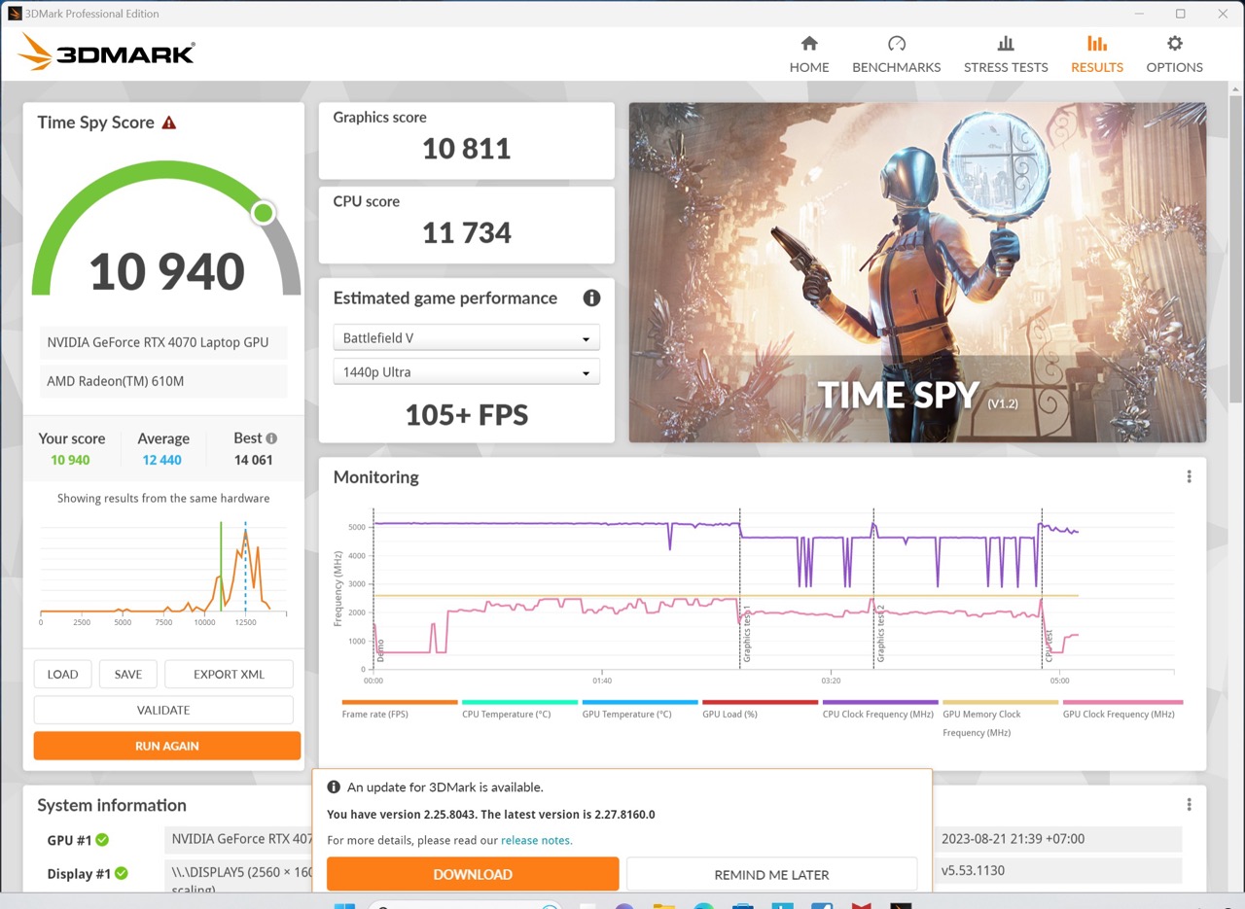This screenshot has height=909, width=1245.
Task: Toggle the CPU Clock Frequency legend
Action: click(880, 708)
